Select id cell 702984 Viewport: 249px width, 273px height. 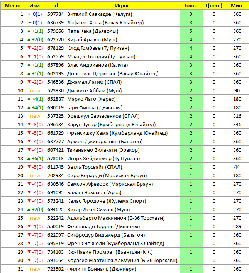pyautogui.click(x=56, y=176)
